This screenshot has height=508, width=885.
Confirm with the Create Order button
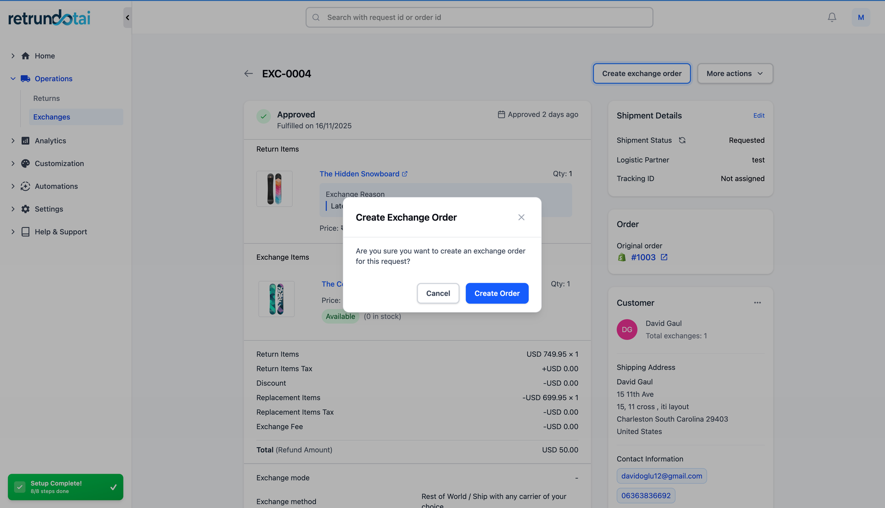pos(497,294)
